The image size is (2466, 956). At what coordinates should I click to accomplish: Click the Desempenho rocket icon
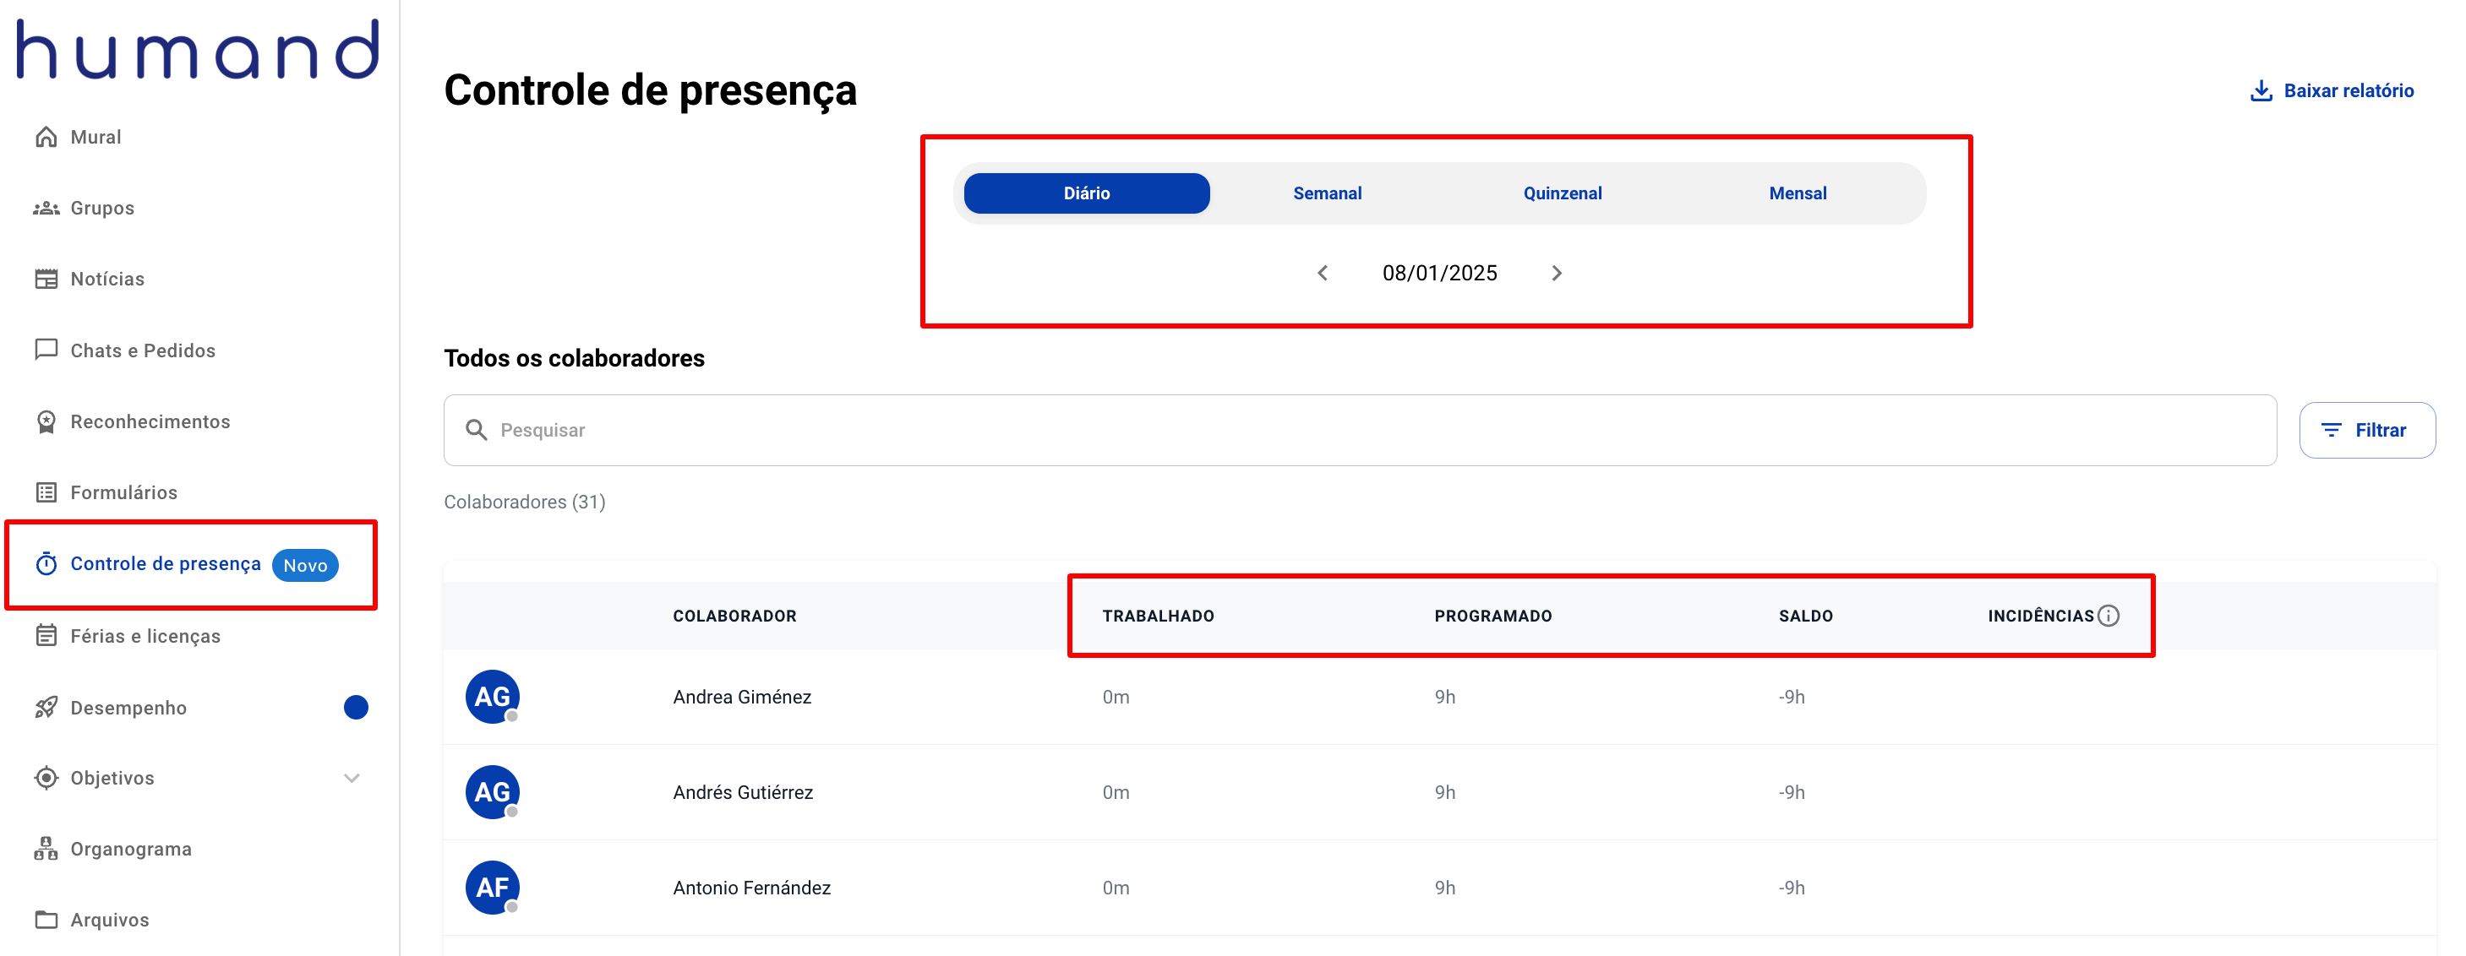pos(46,707)
